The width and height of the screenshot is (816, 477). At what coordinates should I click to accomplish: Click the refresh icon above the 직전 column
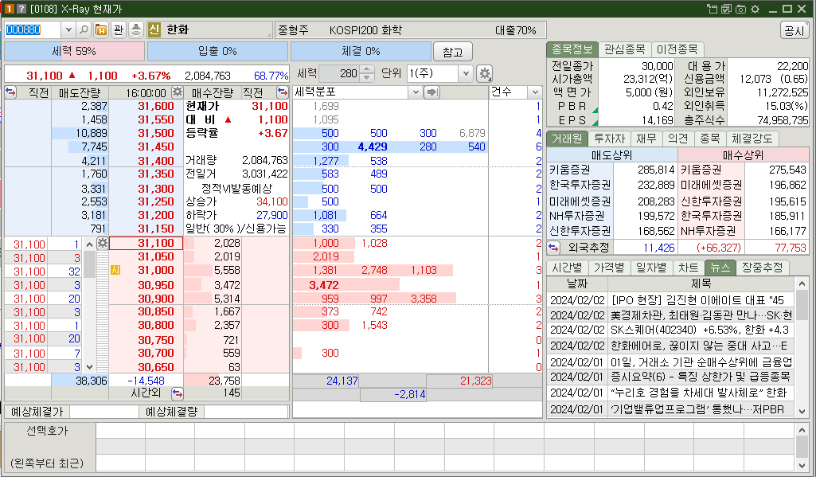coord(10,92)
